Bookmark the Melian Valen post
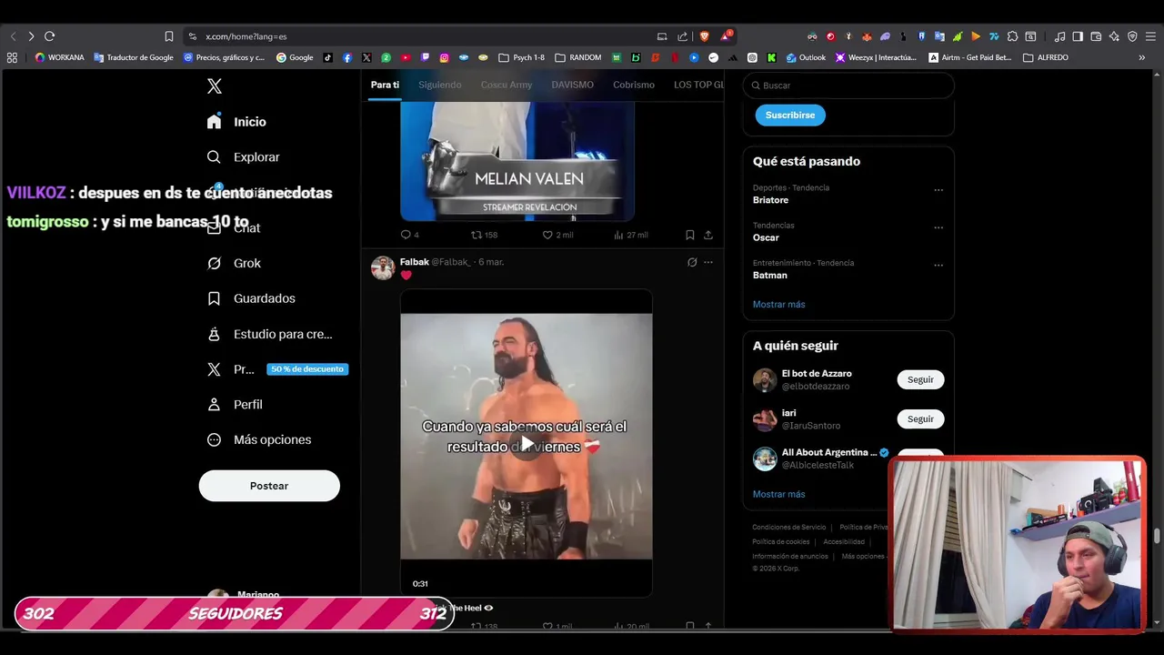Image resolution: width=1164 pixels, height=655 pixels. [689, 235]
